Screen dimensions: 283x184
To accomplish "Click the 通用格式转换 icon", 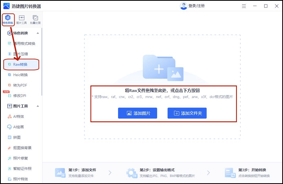I will 10,44.
